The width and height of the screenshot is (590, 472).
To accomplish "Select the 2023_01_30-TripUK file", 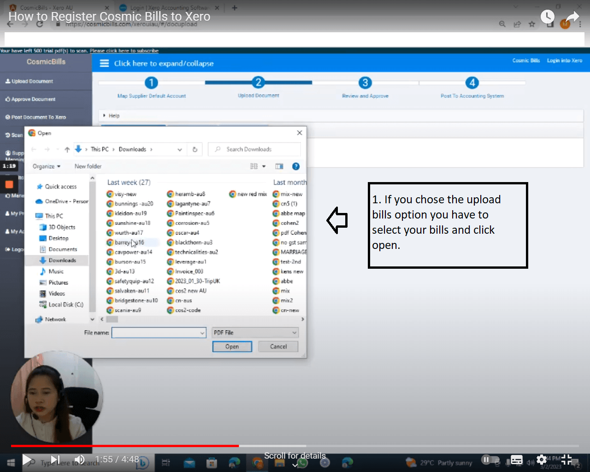I will [x=194, y=281].
